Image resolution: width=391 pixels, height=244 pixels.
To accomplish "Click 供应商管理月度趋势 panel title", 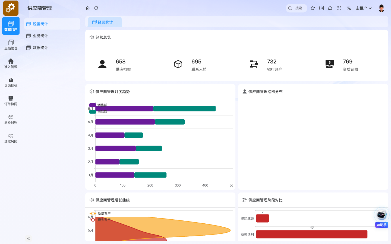I will pos(113,92).
